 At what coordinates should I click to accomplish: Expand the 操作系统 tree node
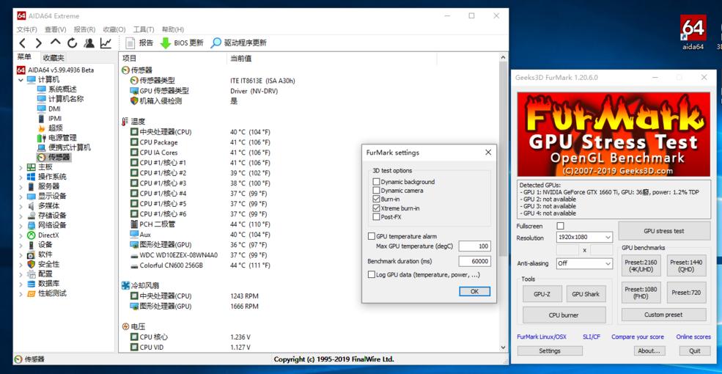point(21,177)
